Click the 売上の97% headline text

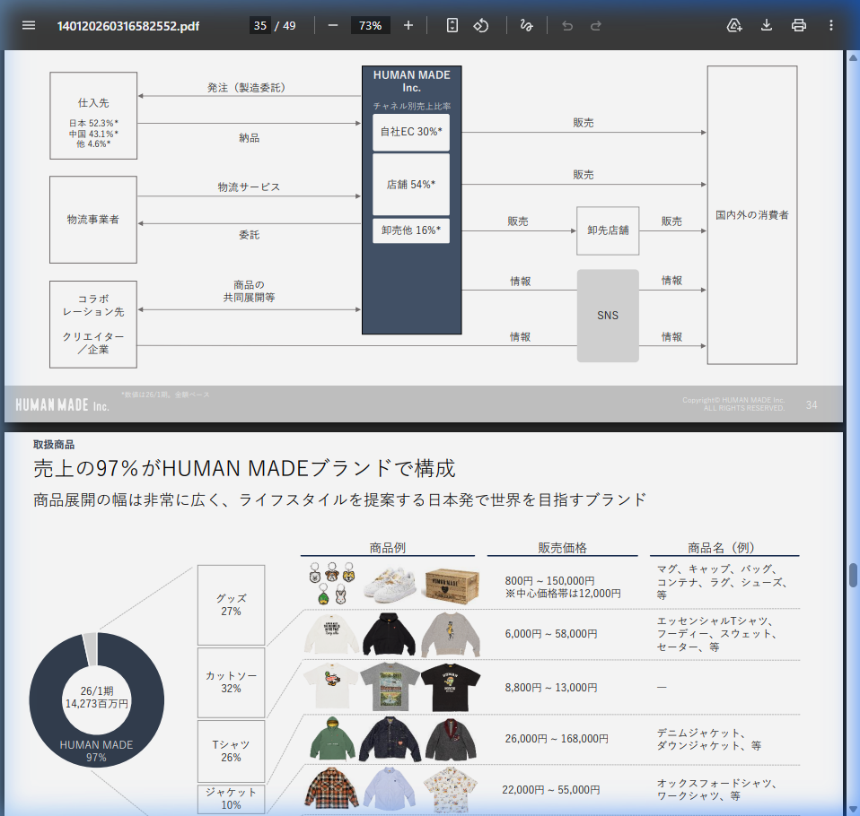click(244, 469)
